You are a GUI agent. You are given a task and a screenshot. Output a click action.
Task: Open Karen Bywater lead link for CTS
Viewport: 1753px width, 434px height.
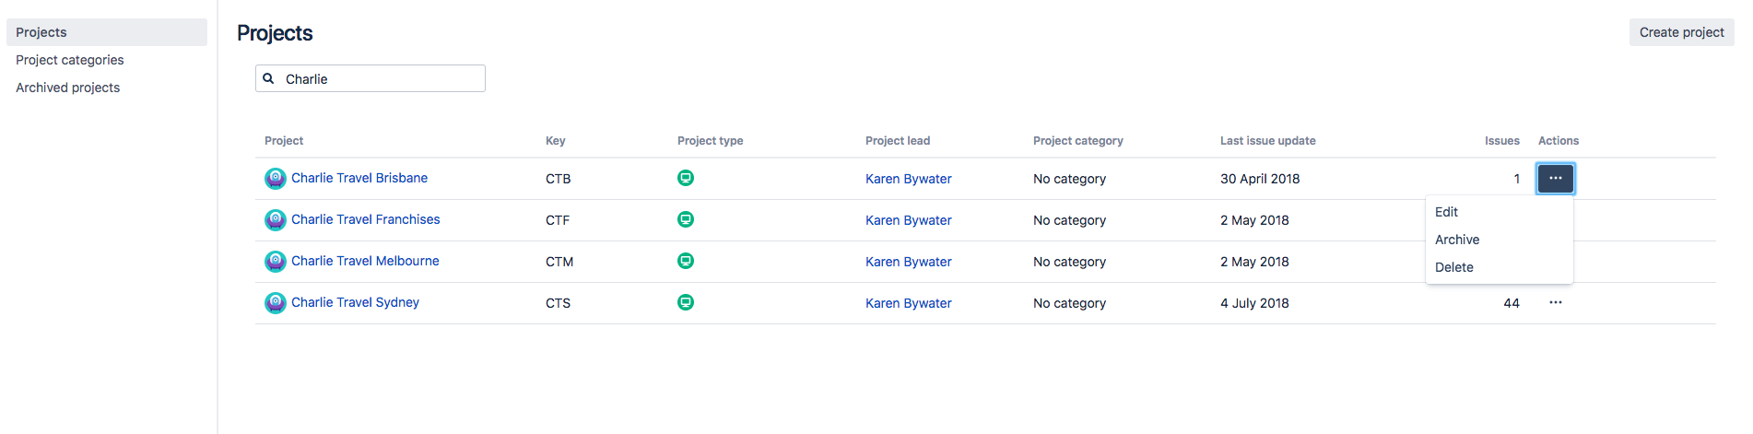[908, 303]
